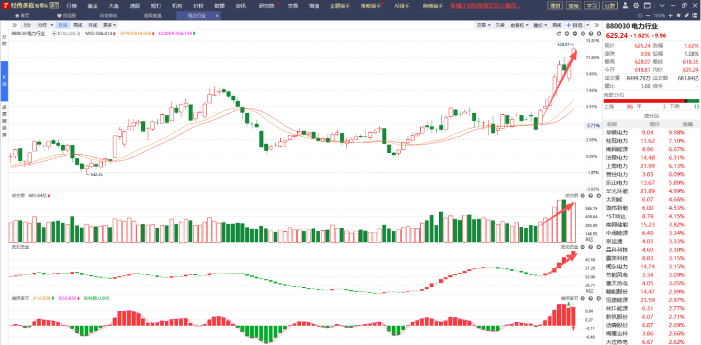This screenshot has width=701, height=345.
Task: Close the 捕捞季节 indicator panel
Action: pos(598,298)
